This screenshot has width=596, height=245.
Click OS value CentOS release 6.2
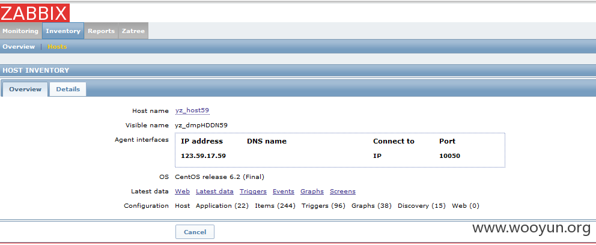pos(220,177)
